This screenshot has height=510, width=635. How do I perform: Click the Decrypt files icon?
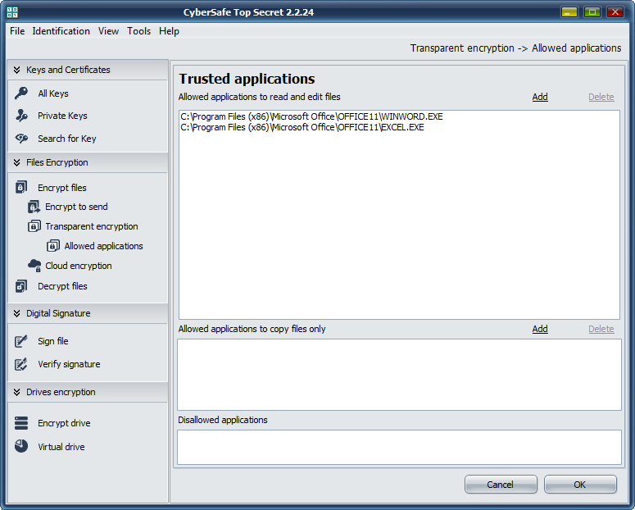(x=21, y=286)
